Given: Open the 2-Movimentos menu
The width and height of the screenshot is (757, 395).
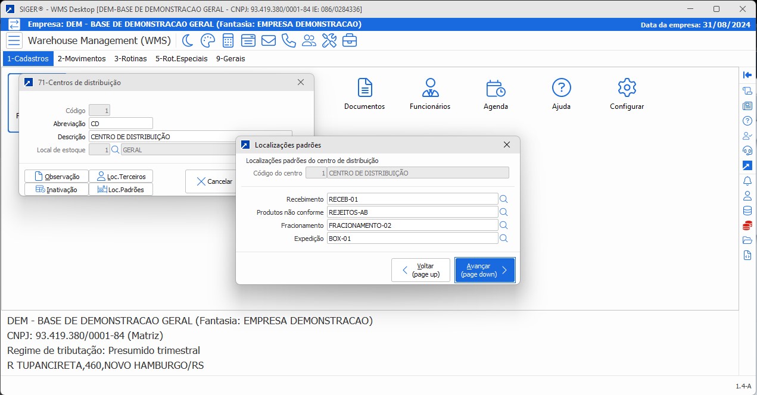Looking at the screenshot, I should [x=82, y=59].
